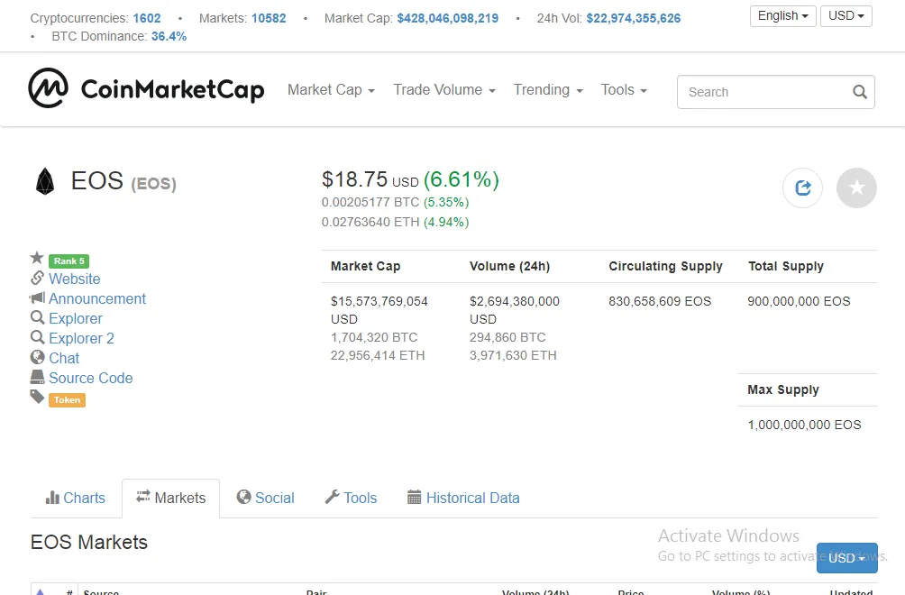Click the share arrow icon button

[x=802, y=188]
